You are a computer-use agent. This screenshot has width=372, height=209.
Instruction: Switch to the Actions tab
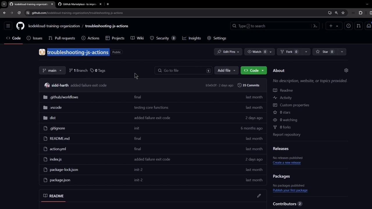click(90, 38)
